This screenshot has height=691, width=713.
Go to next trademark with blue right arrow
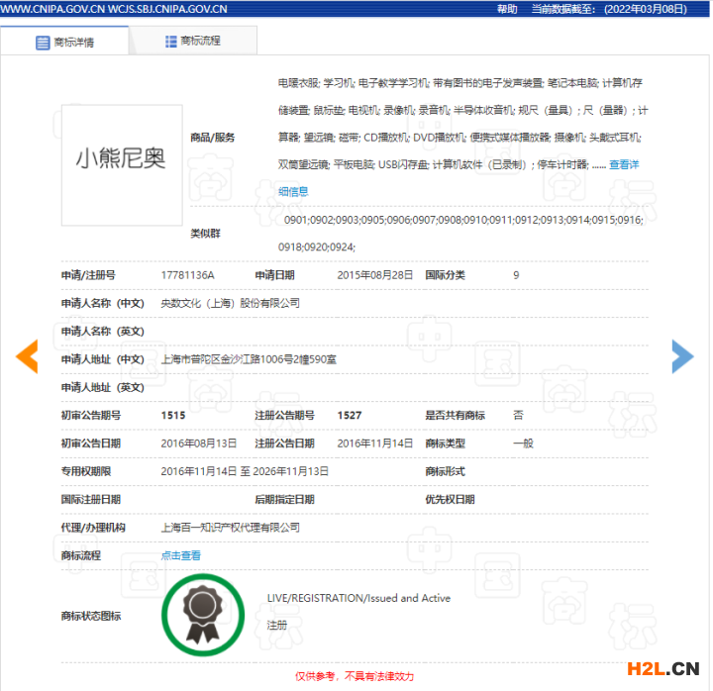[682, 356]
